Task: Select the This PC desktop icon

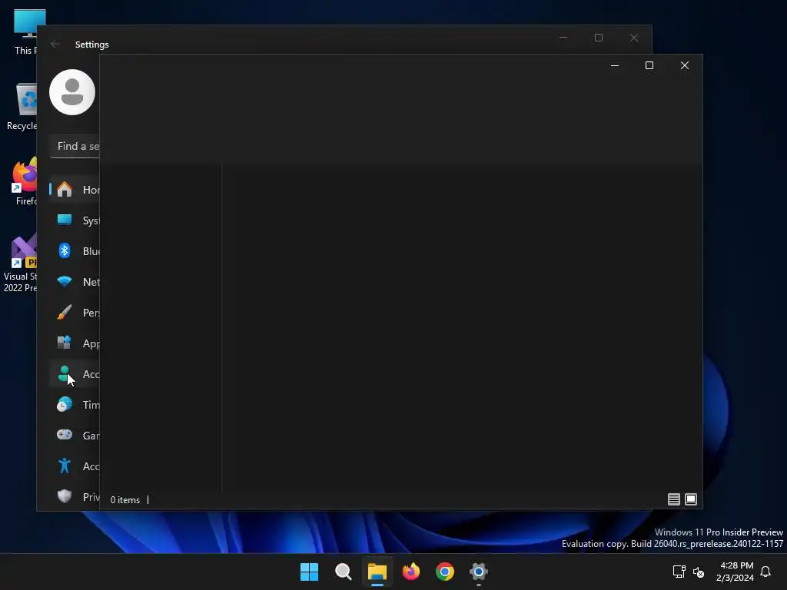Action: coord(25,31)
